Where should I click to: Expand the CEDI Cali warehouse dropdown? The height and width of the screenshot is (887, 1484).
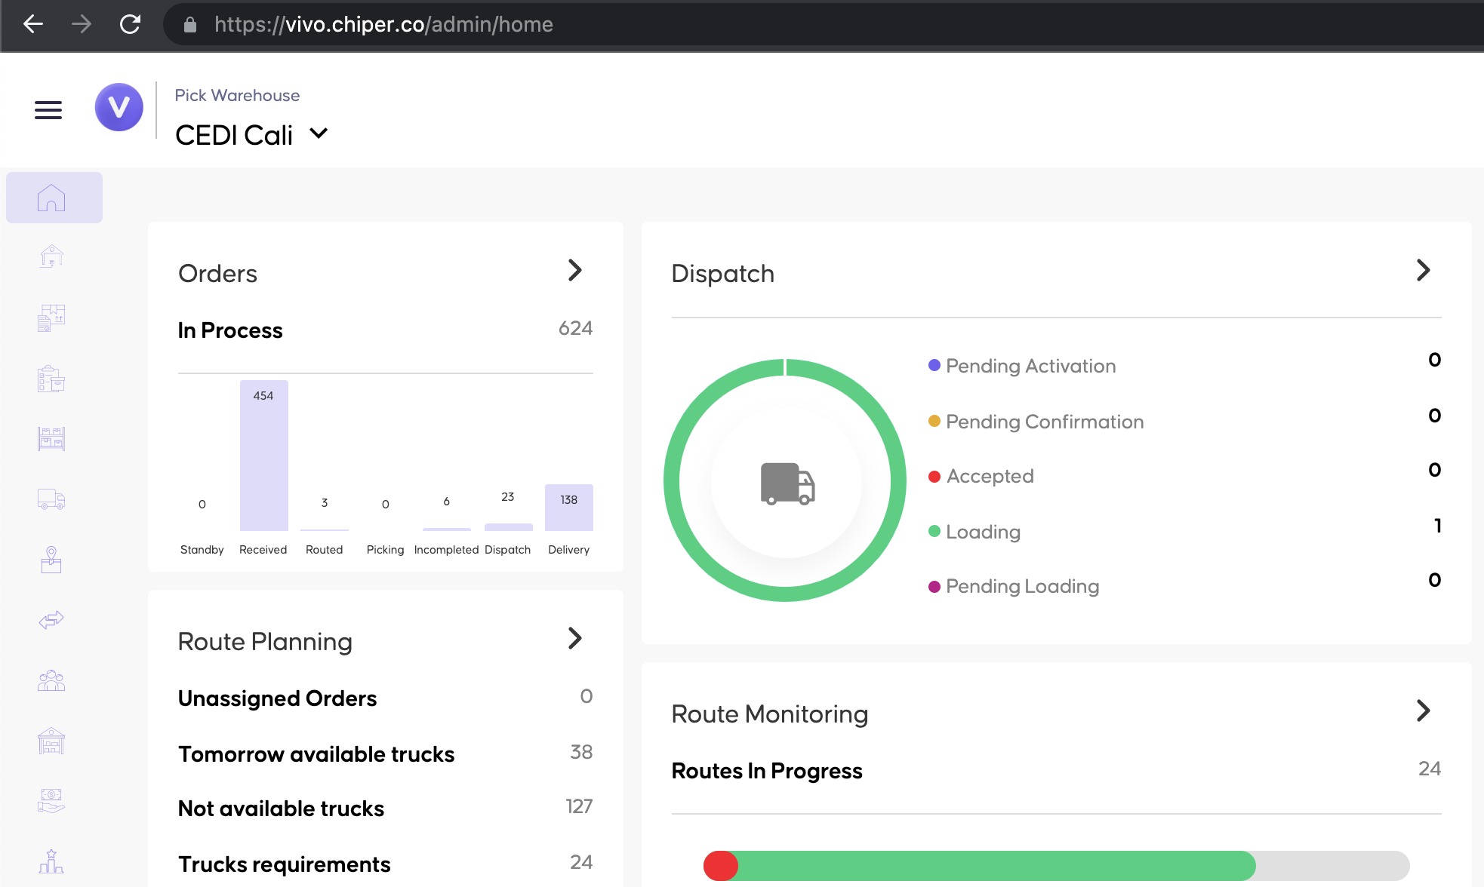pyautogui.click(x=319, y=134)
